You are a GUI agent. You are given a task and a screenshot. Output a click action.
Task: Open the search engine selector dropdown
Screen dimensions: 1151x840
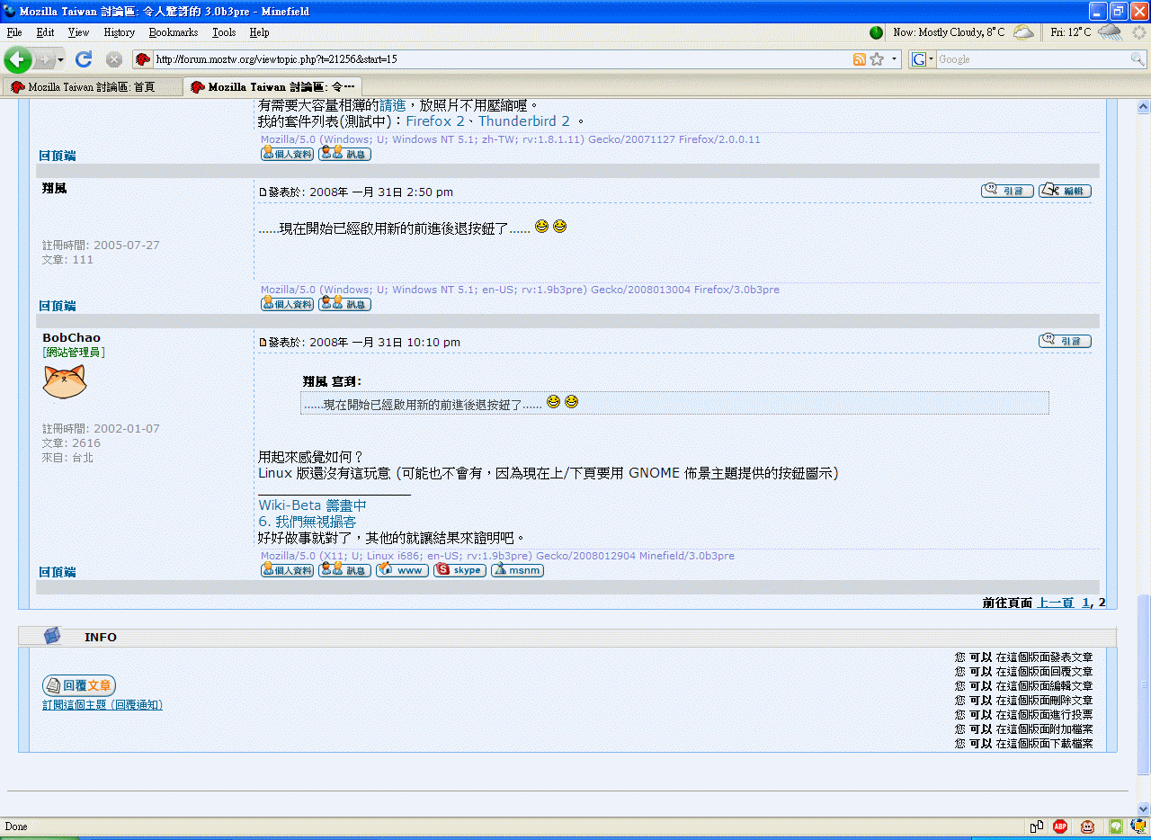[923, 59]
